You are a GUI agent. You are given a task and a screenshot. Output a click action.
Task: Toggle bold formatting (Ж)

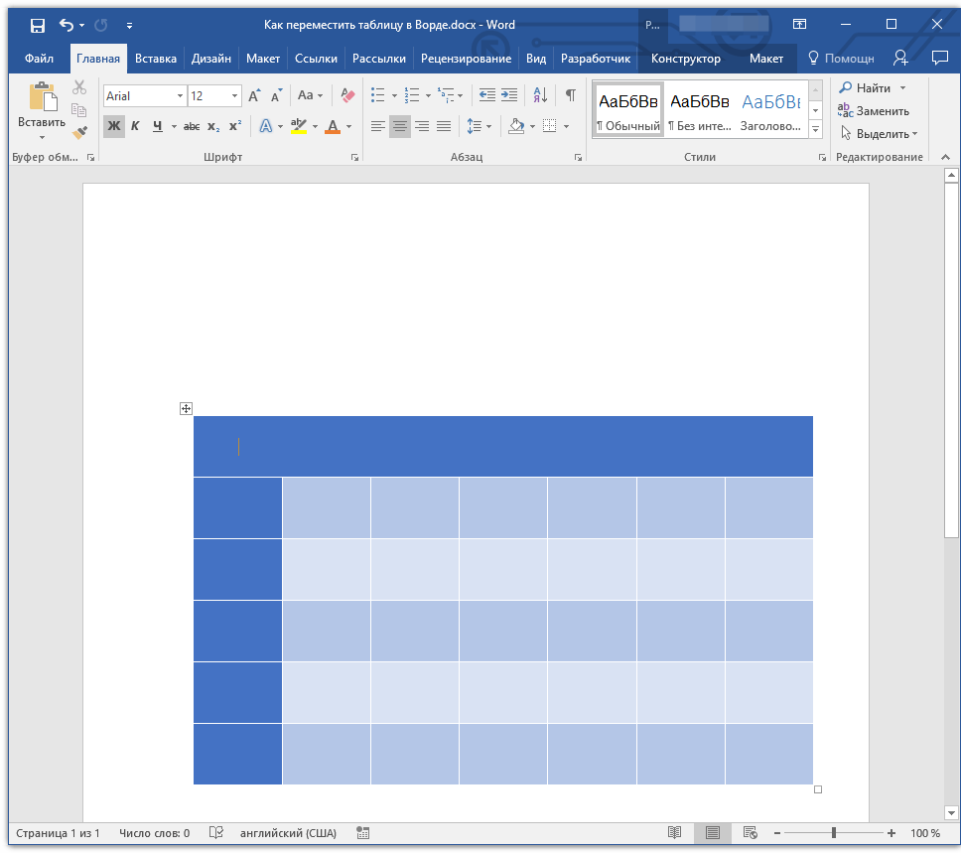pos(113,126)
